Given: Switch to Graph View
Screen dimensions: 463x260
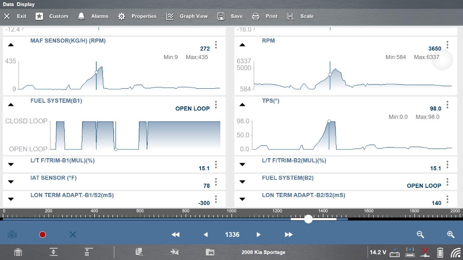Looking at the screenshot, I should point(188,16).
